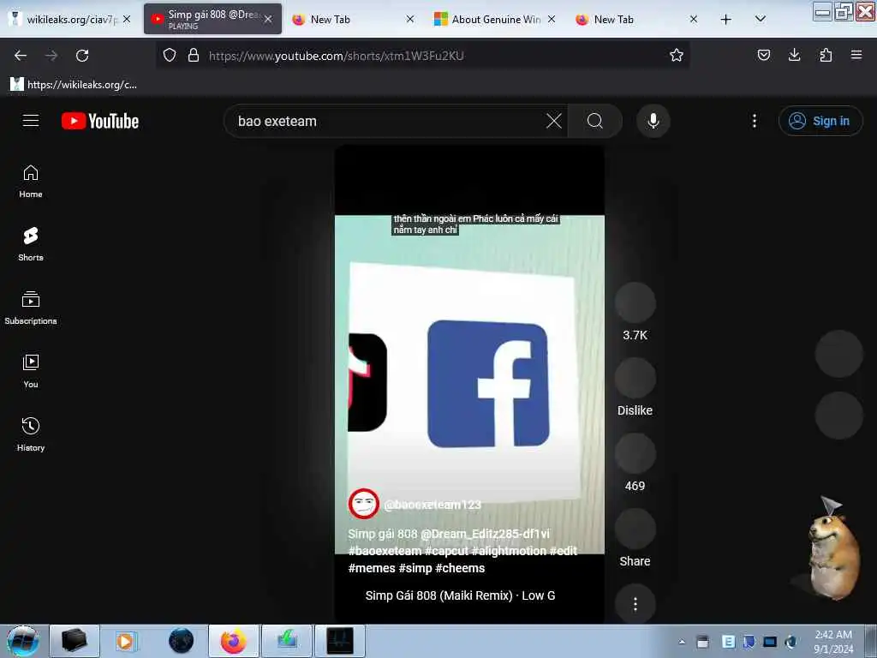Open the YouTube guide hamburger menu

[31, 121]
